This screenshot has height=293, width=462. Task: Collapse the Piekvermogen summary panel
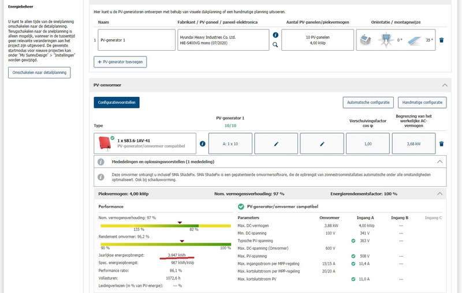pos(440,194)
